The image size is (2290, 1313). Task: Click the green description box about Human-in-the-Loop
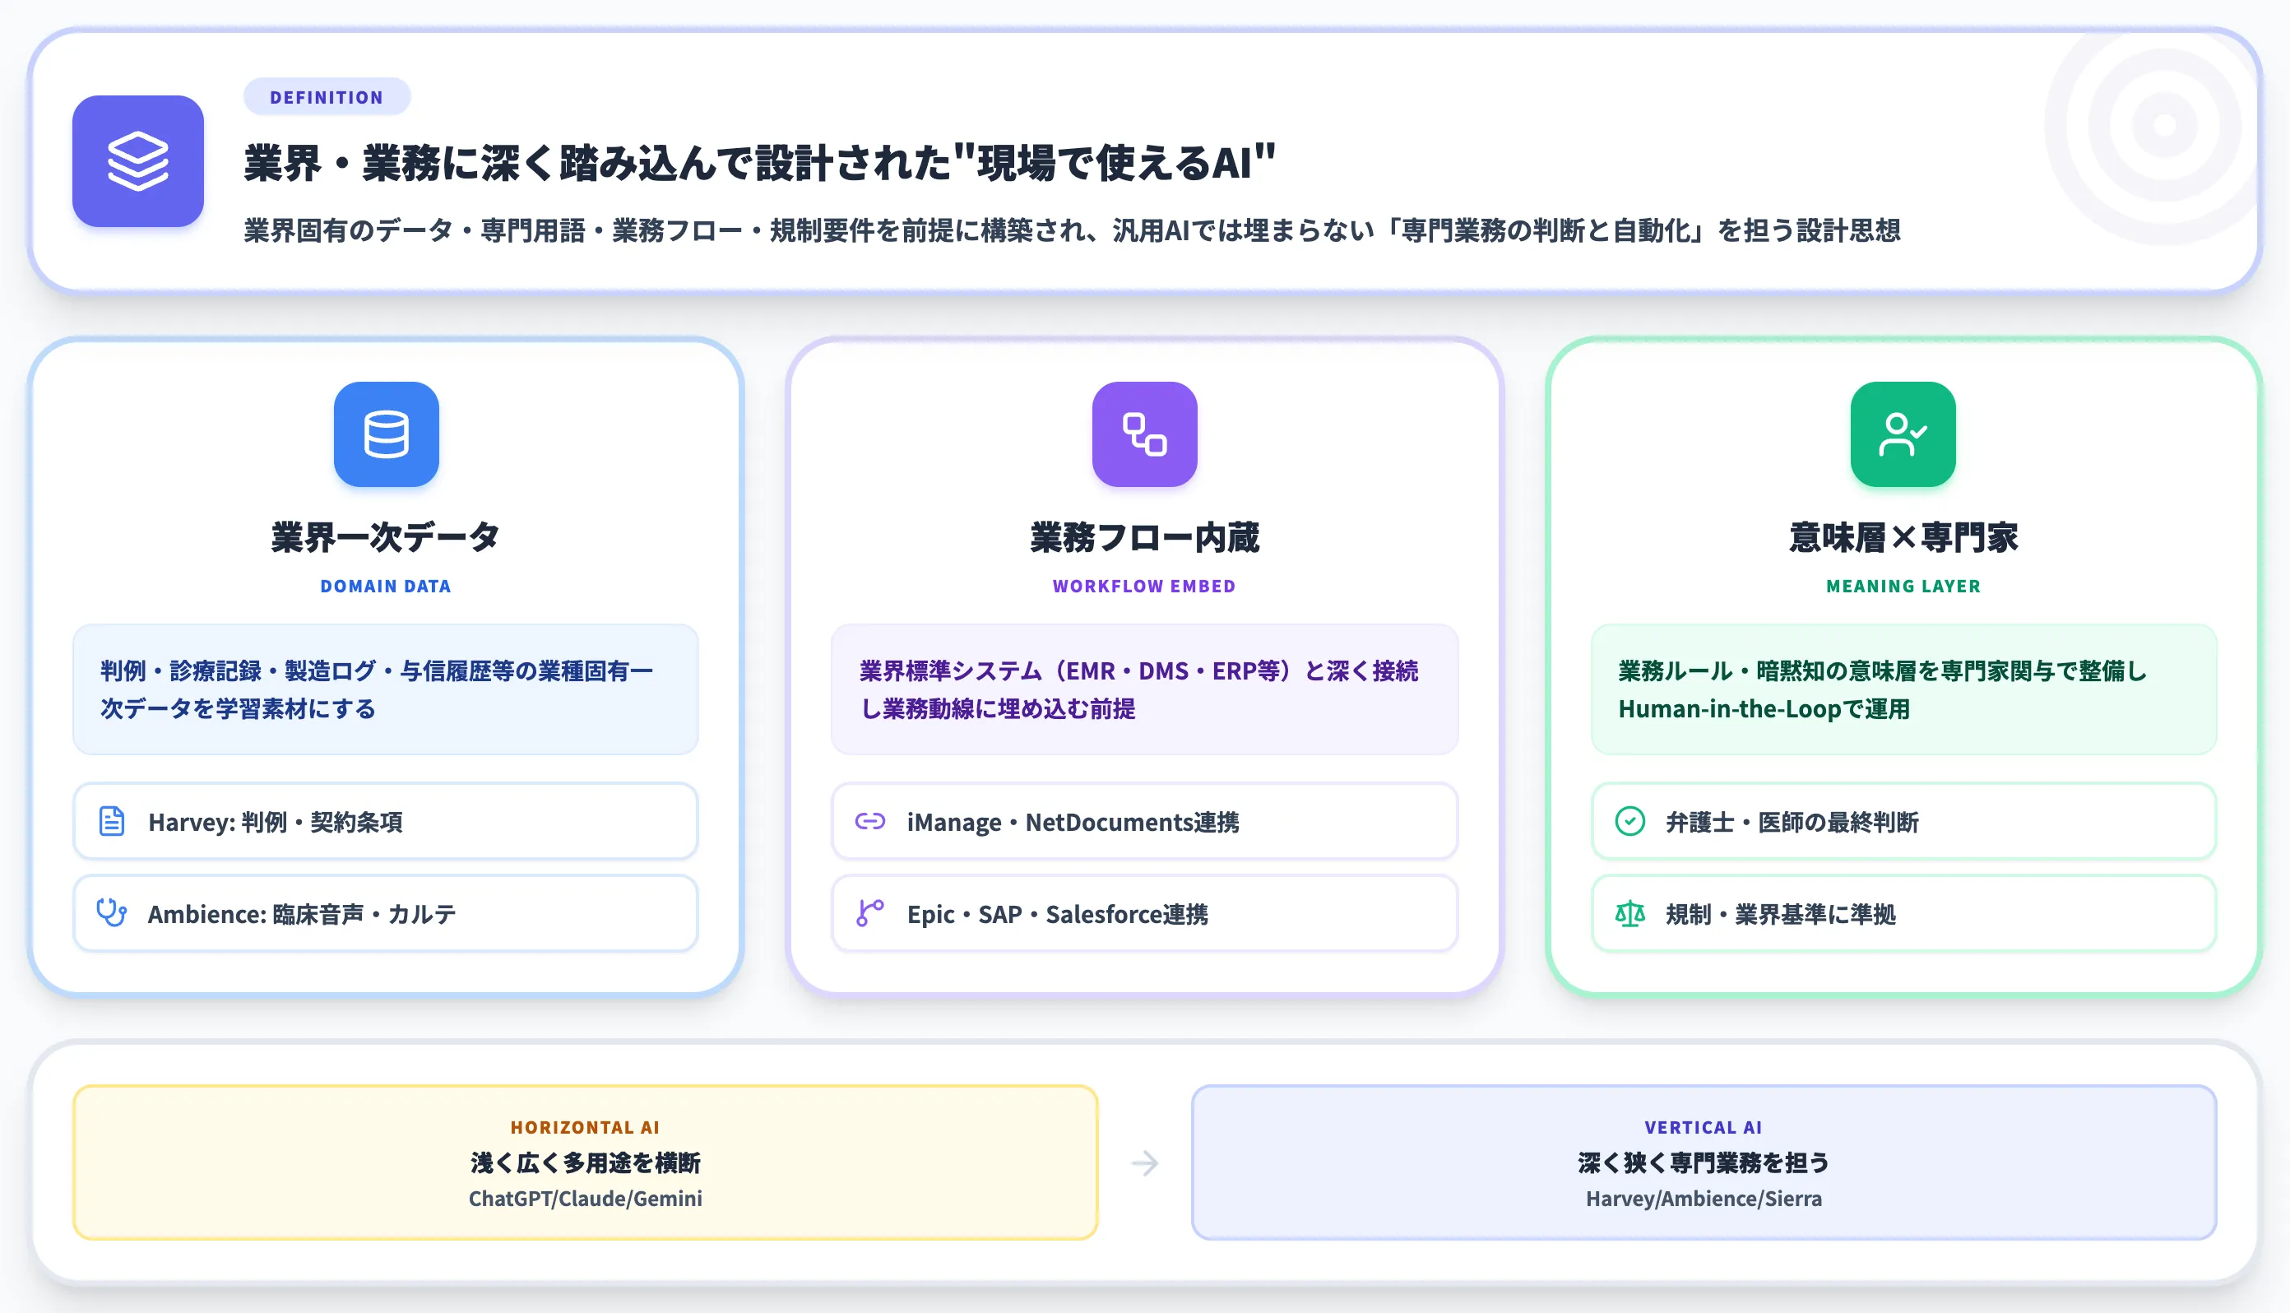[1903, 689]
